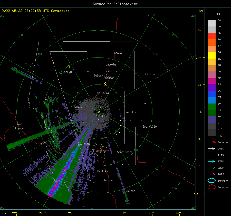Click the dBZ legend heading
Screen dimensions: 231x216
218,14
